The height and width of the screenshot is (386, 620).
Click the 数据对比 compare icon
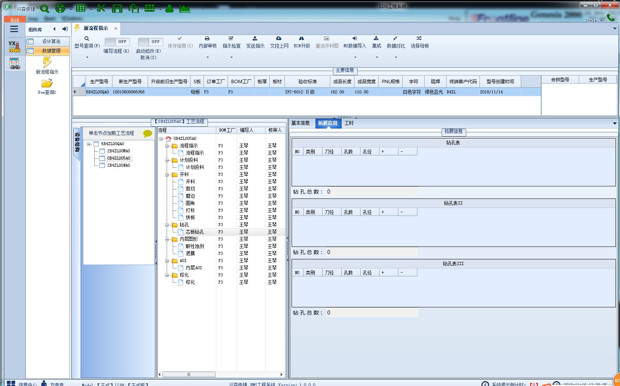(x=395, y=39)
